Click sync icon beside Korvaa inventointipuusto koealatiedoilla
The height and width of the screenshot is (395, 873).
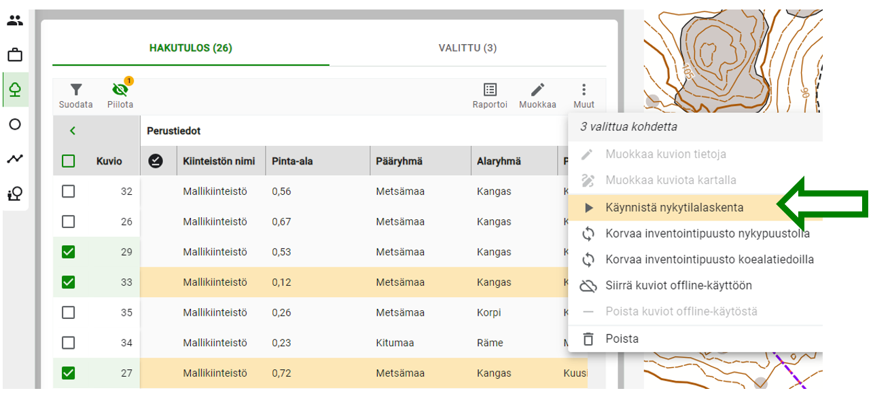coord(588,259)
